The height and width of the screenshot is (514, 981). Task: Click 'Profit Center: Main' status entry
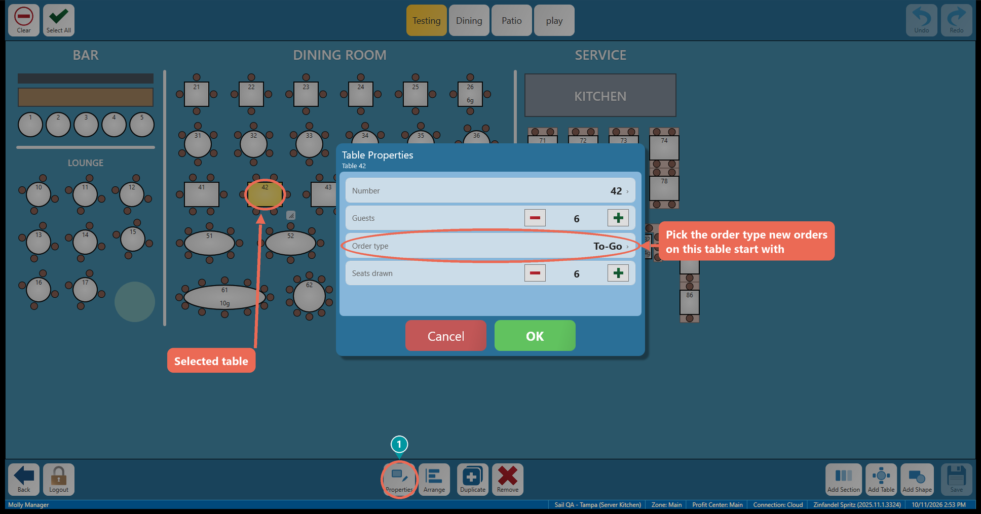pyautogui.click(x=718, y=505)
